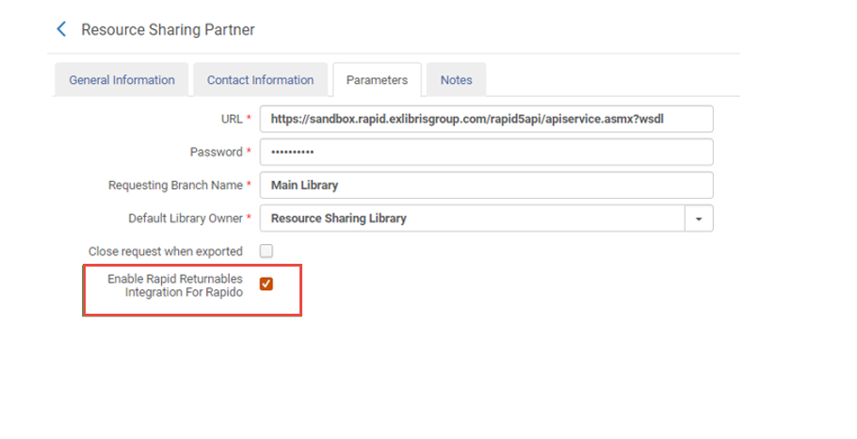Click the Close request when exported label
Image resolution: width=857 pixels, height=439 pixels.
(165, 252)
